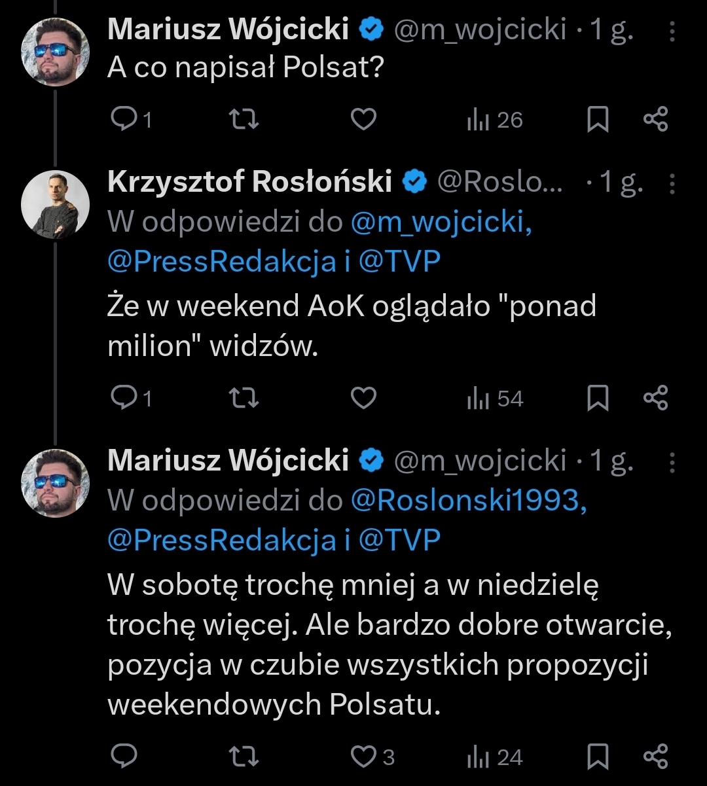This screenshot has width=707, height=786.
Task: Open more options for the first Mariusz Wójcicki tweet
Action: click(x=672, y=31)
